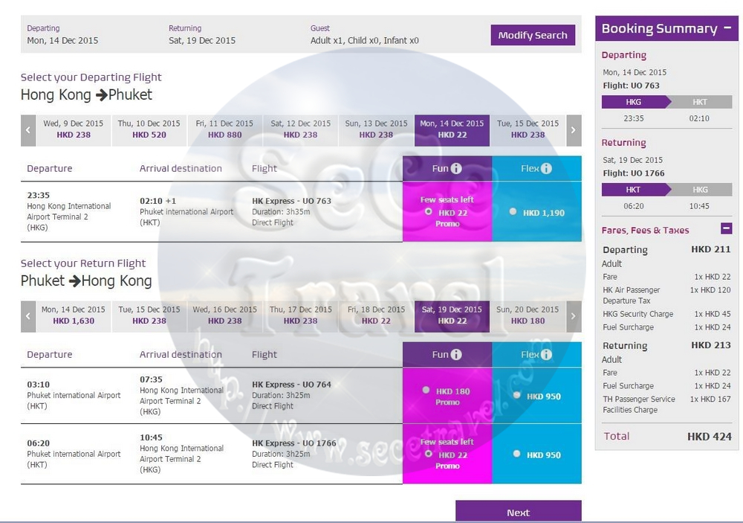
Task: Choose Flex HKD 950 fare for UO 1766
Action: 517,454
